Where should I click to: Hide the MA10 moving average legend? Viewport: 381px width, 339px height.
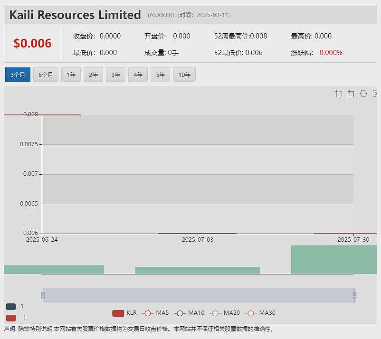point(189,313)
